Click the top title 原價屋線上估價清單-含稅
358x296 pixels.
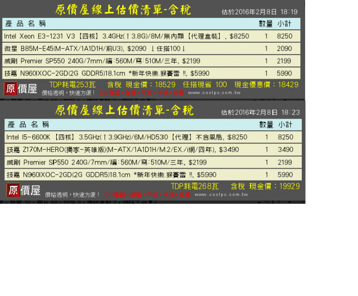point(123,10)
